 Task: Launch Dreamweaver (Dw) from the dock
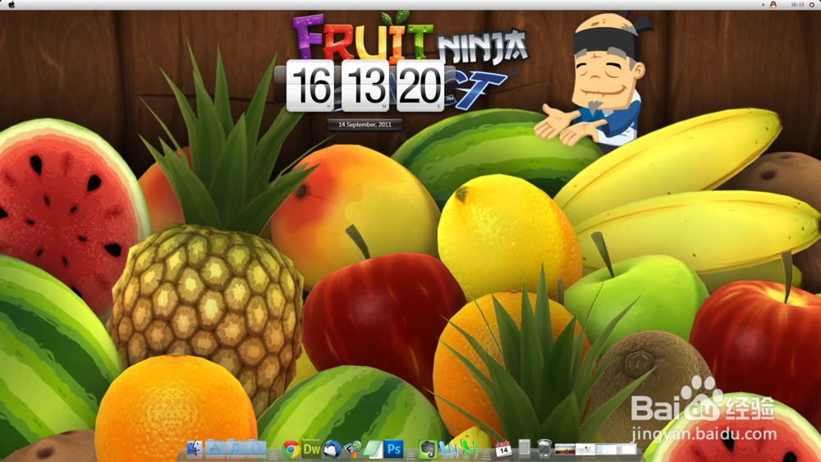pyautogui.click(x=311, y=449)
